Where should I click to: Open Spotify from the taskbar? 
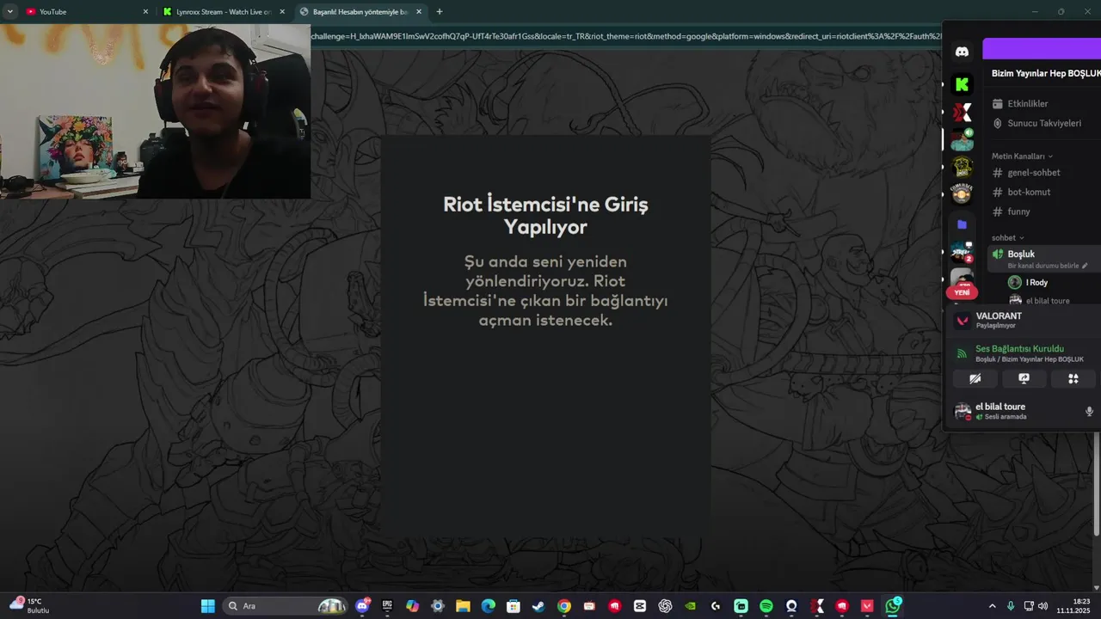[766, 606]
